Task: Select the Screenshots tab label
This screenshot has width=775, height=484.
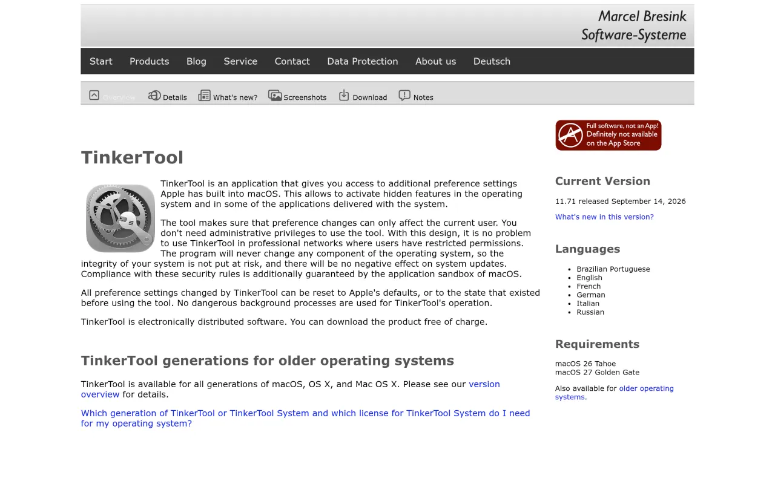Action: tap(305, 97)
